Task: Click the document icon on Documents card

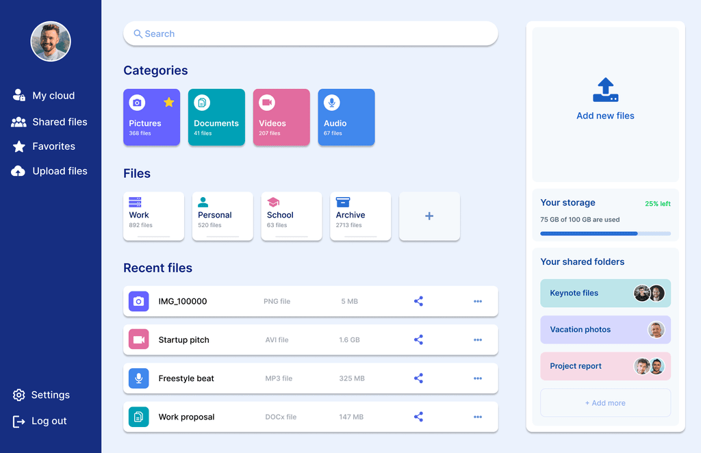Action: [x=202, y=103]
